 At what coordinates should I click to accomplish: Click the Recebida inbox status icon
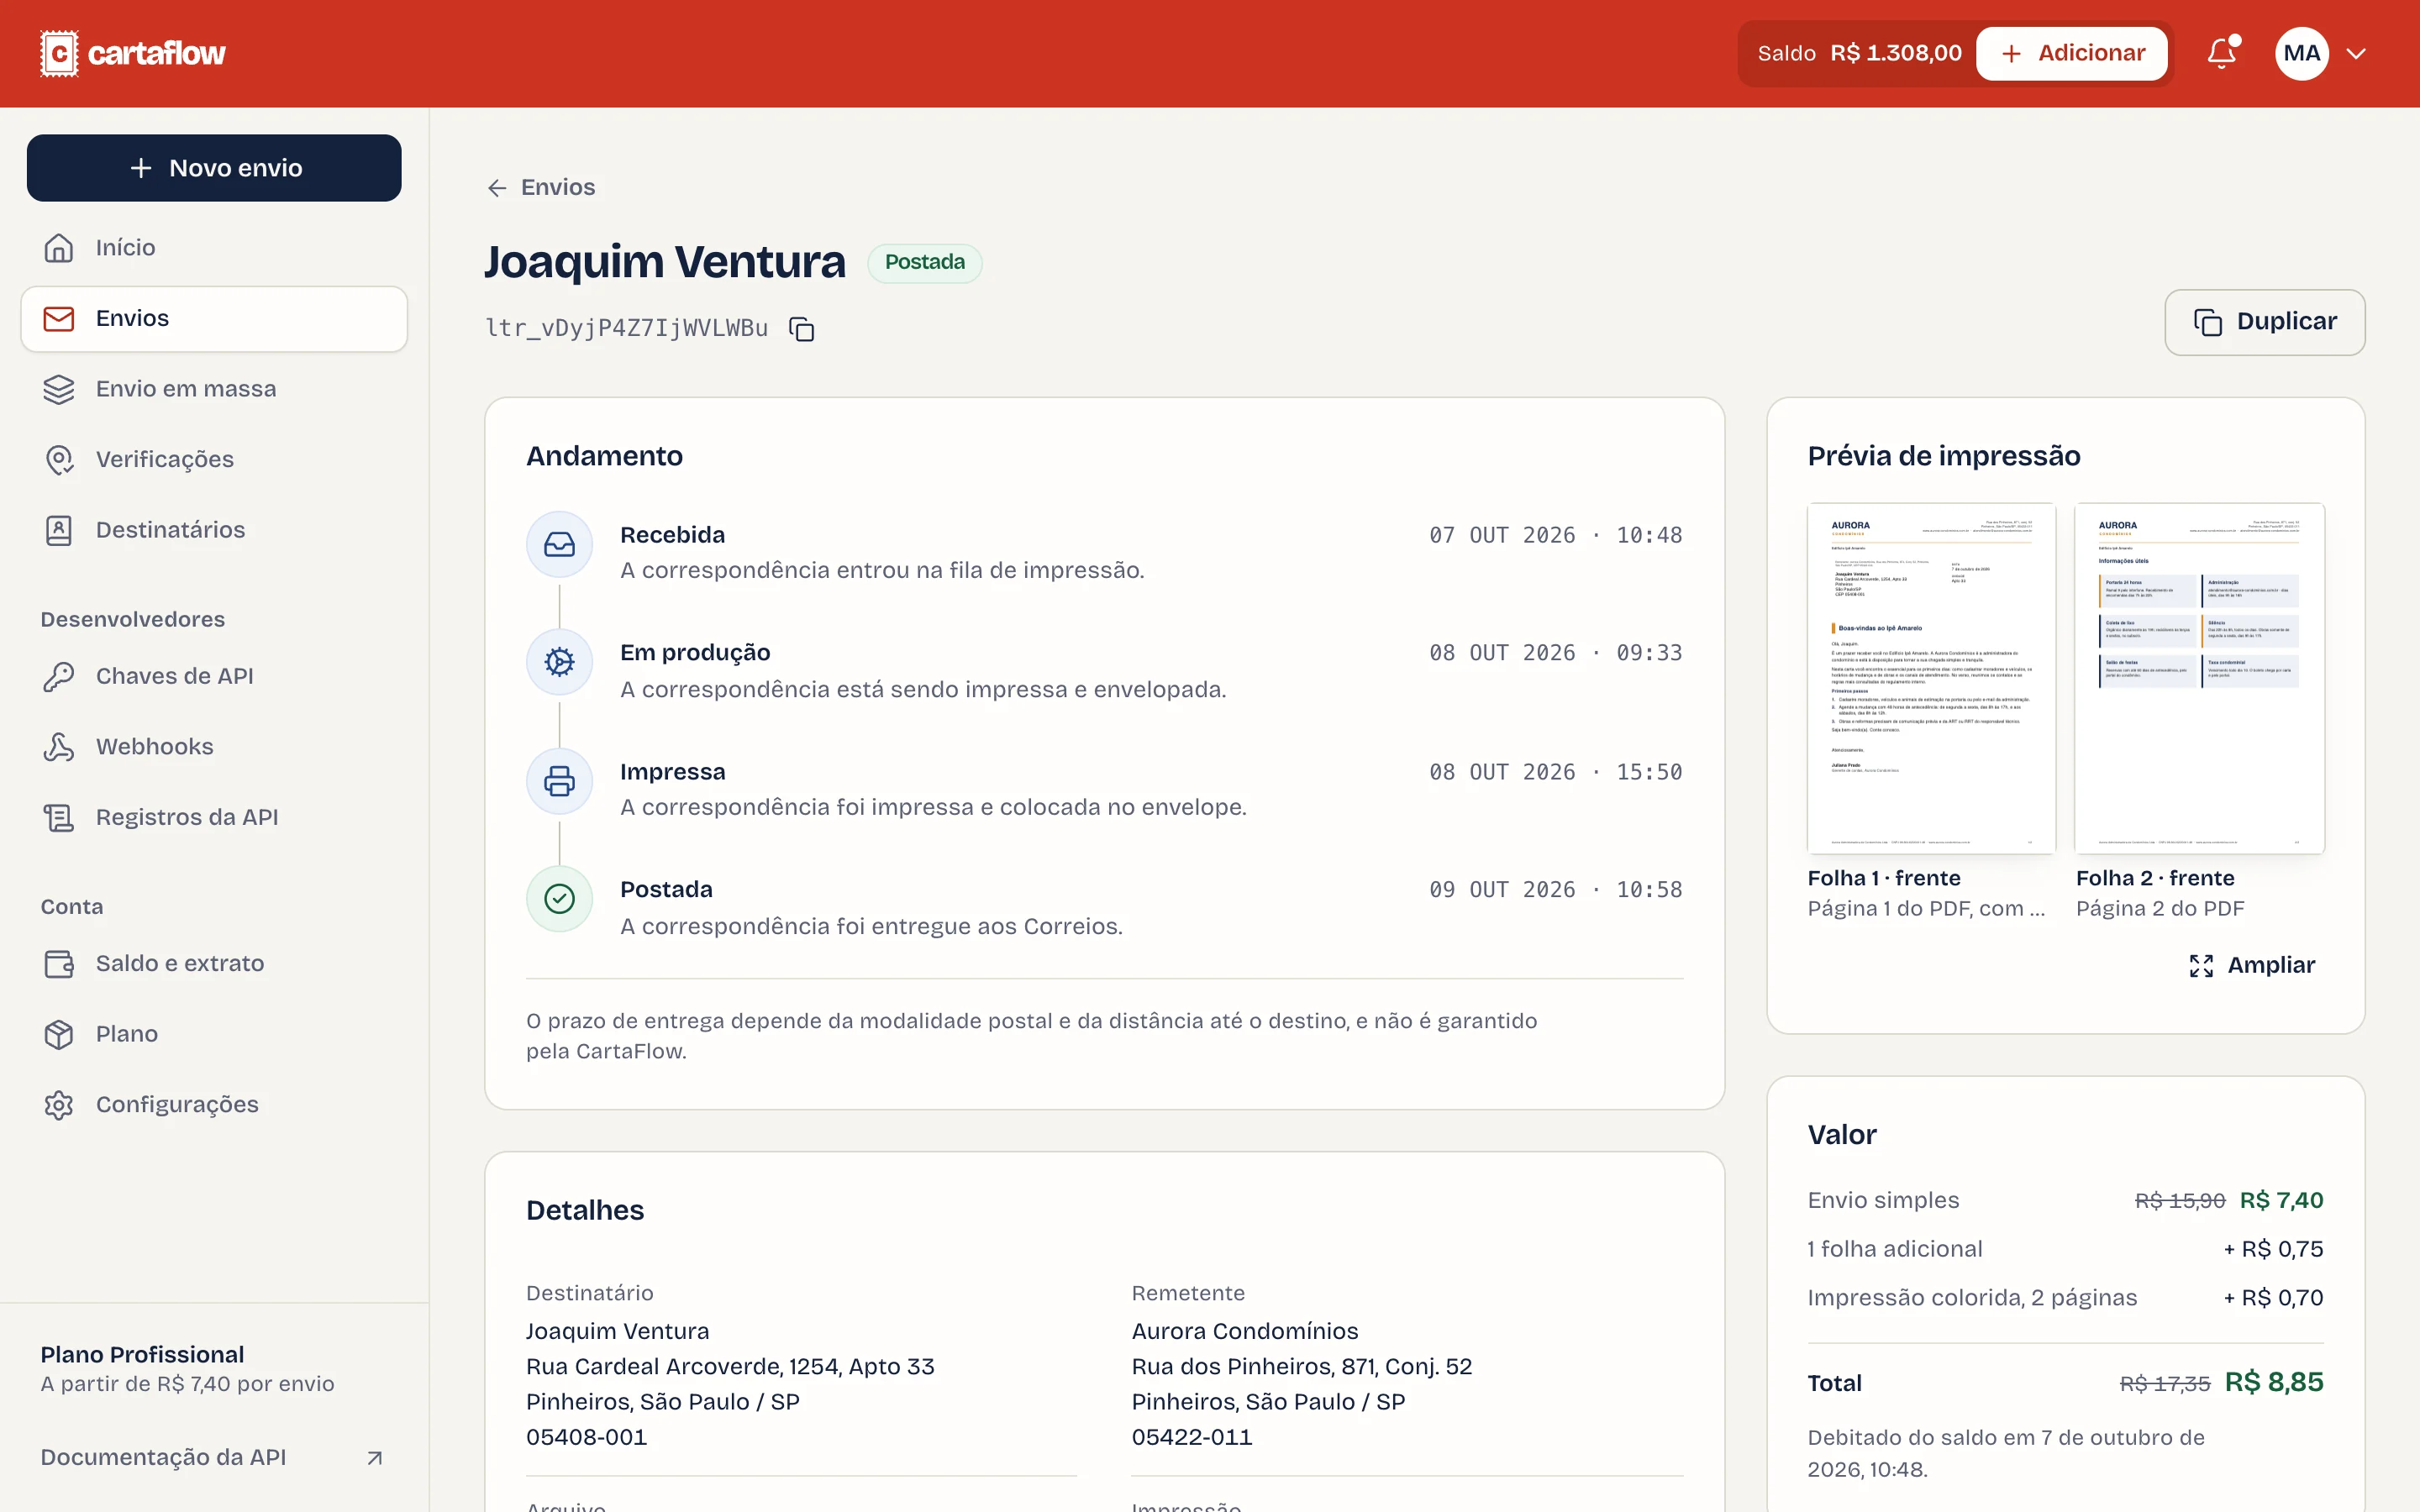(x=559, y=544)
